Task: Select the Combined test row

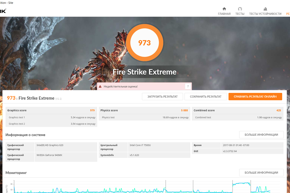Action: tap(238, 117)
